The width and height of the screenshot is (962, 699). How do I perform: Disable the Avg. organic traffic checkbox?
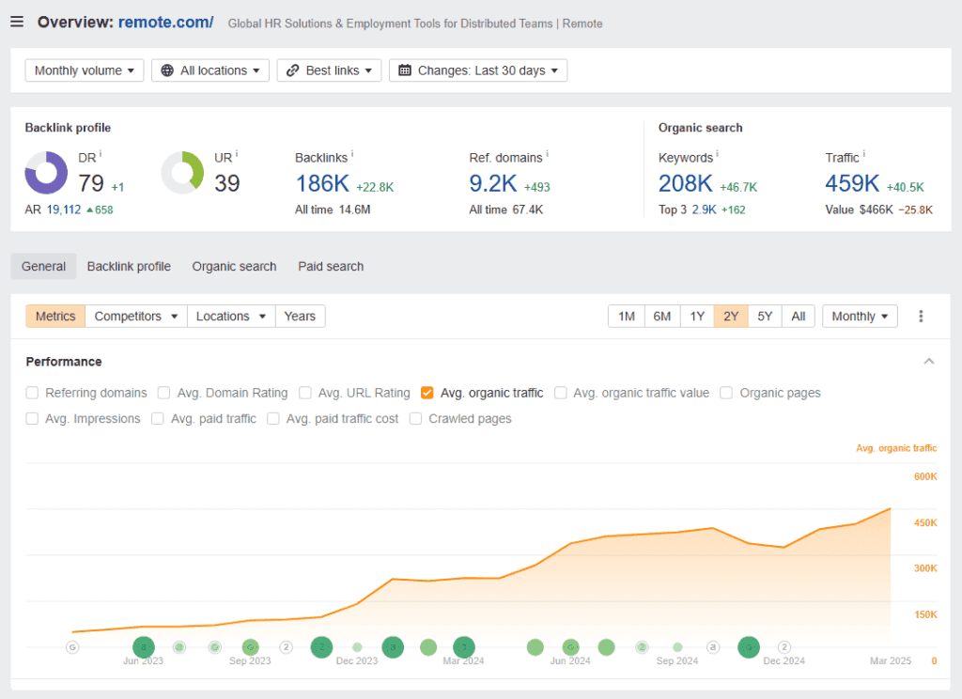click(427, 393)
